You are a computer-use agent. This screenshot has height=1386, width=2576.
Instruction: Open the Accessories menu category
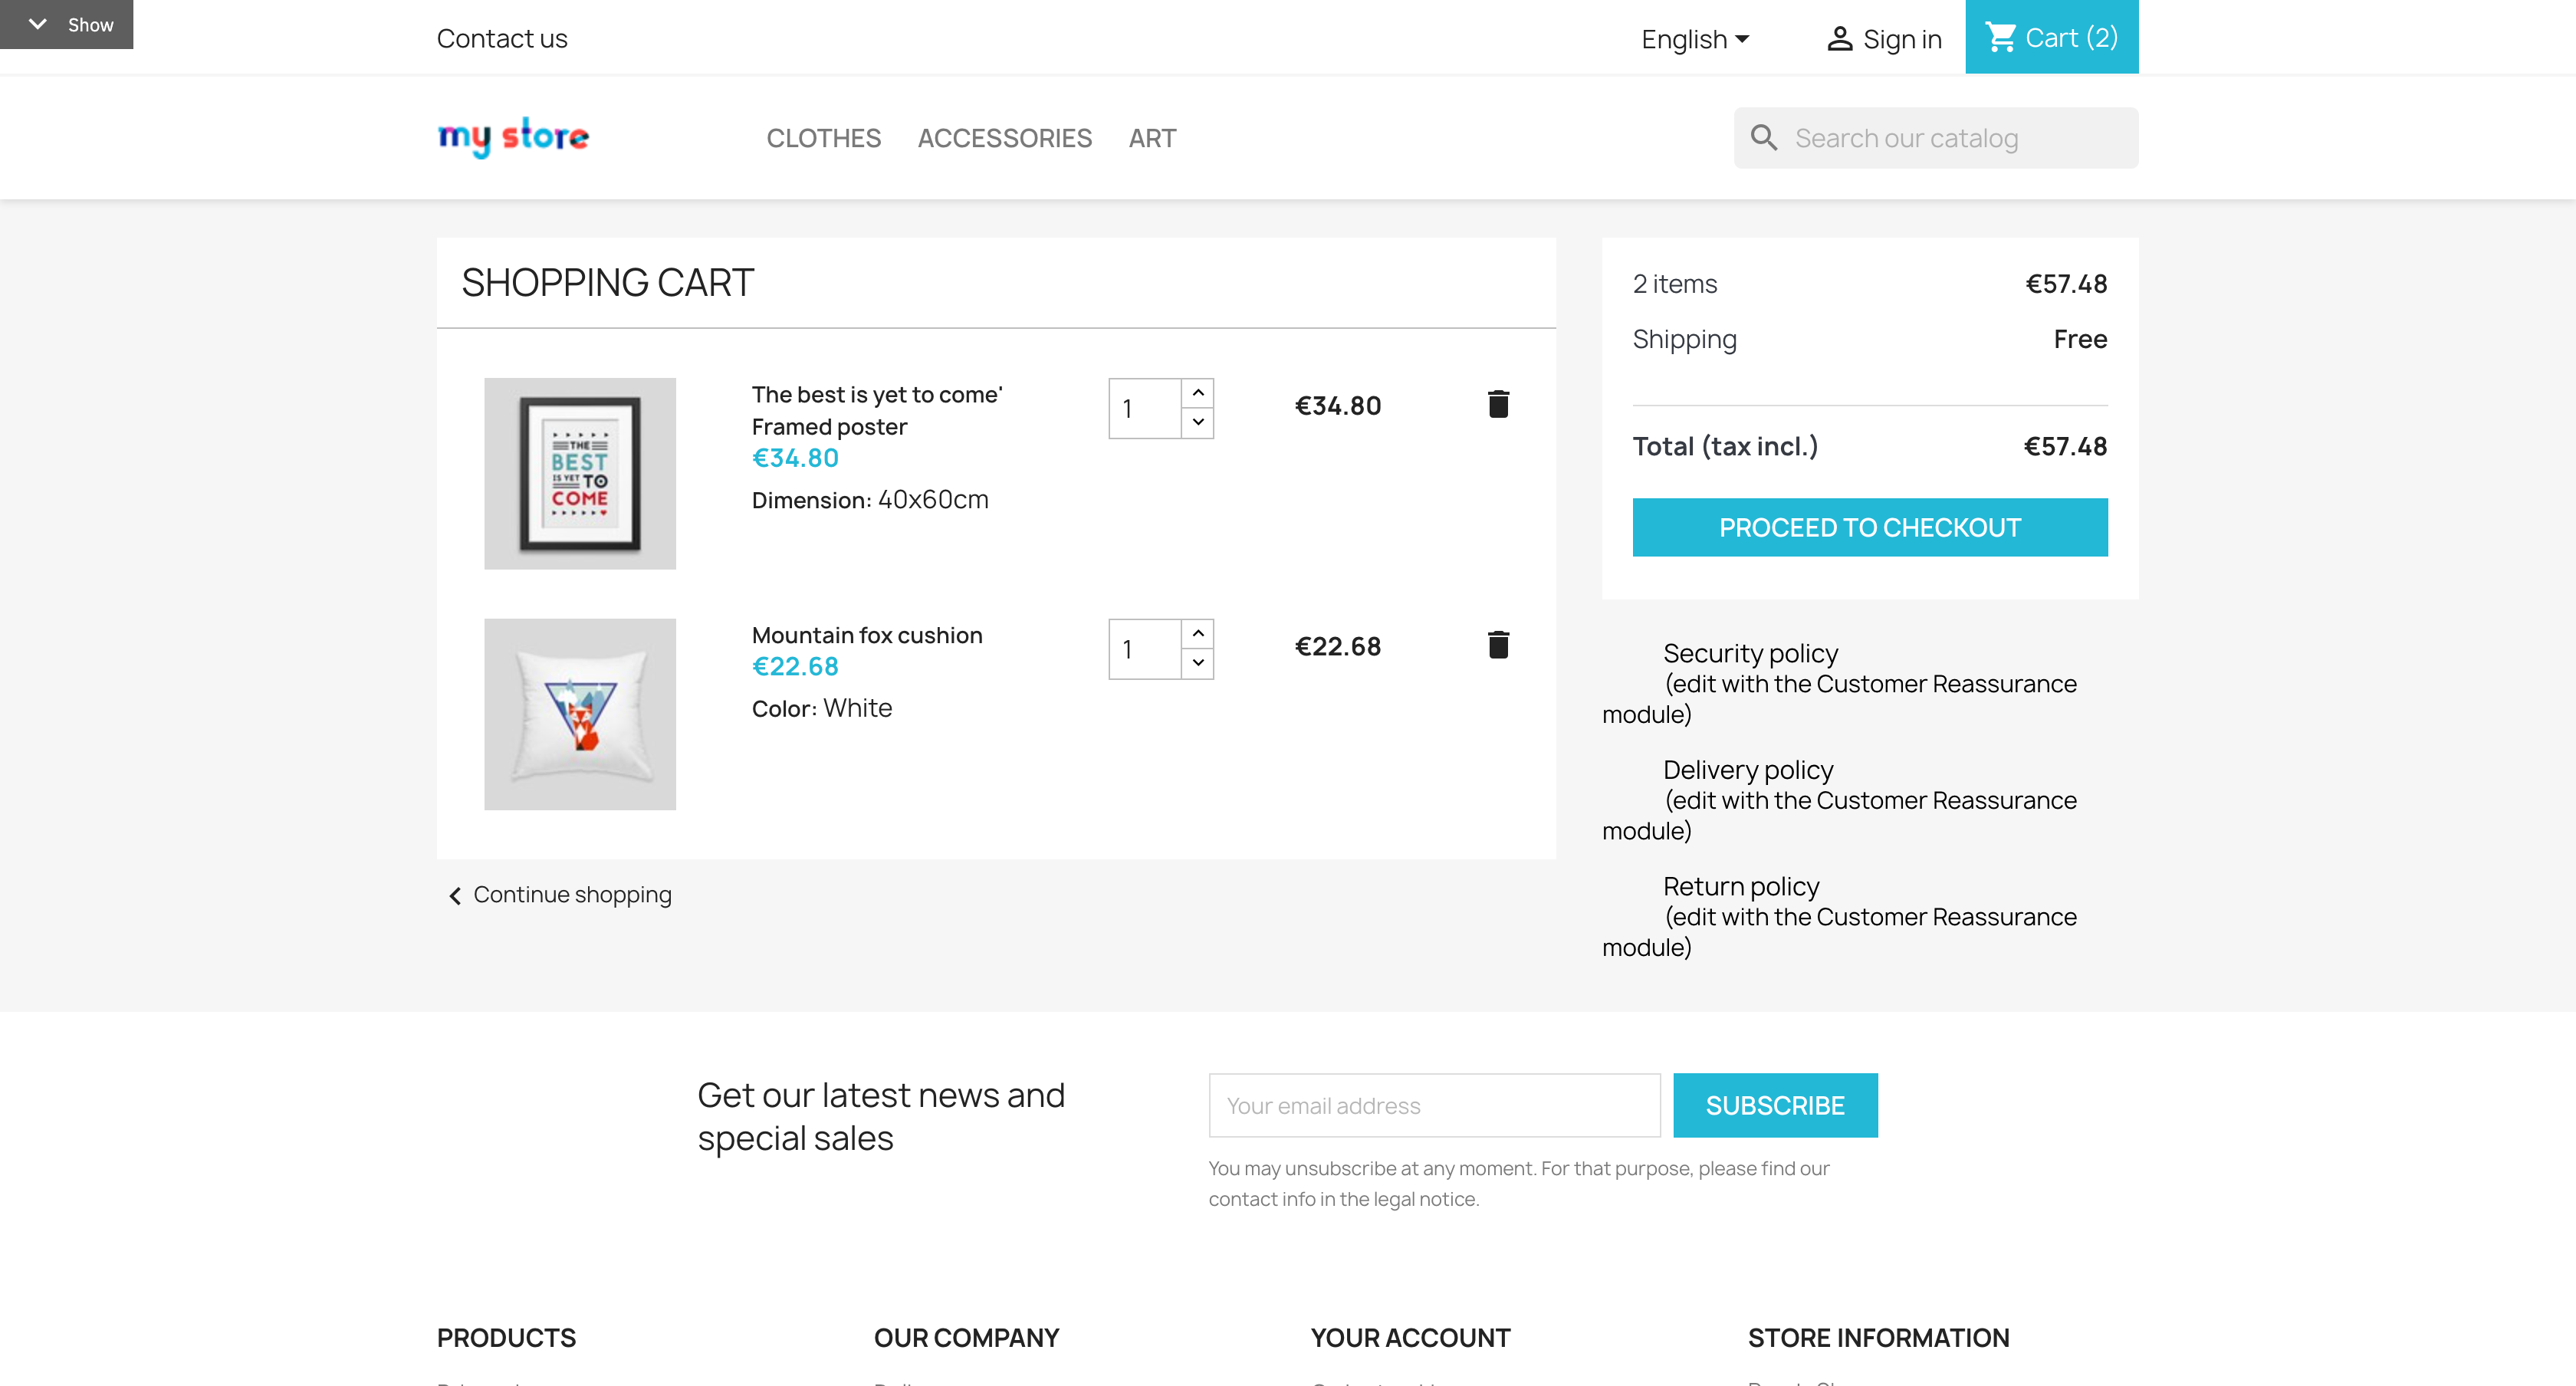[x=1004, y=138]
